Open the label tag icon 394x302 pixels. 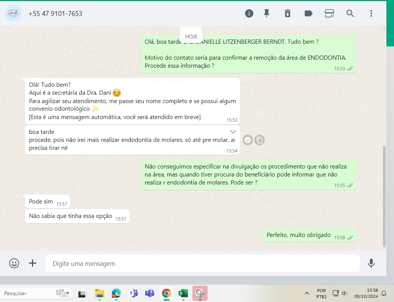(x=308, y=13)
